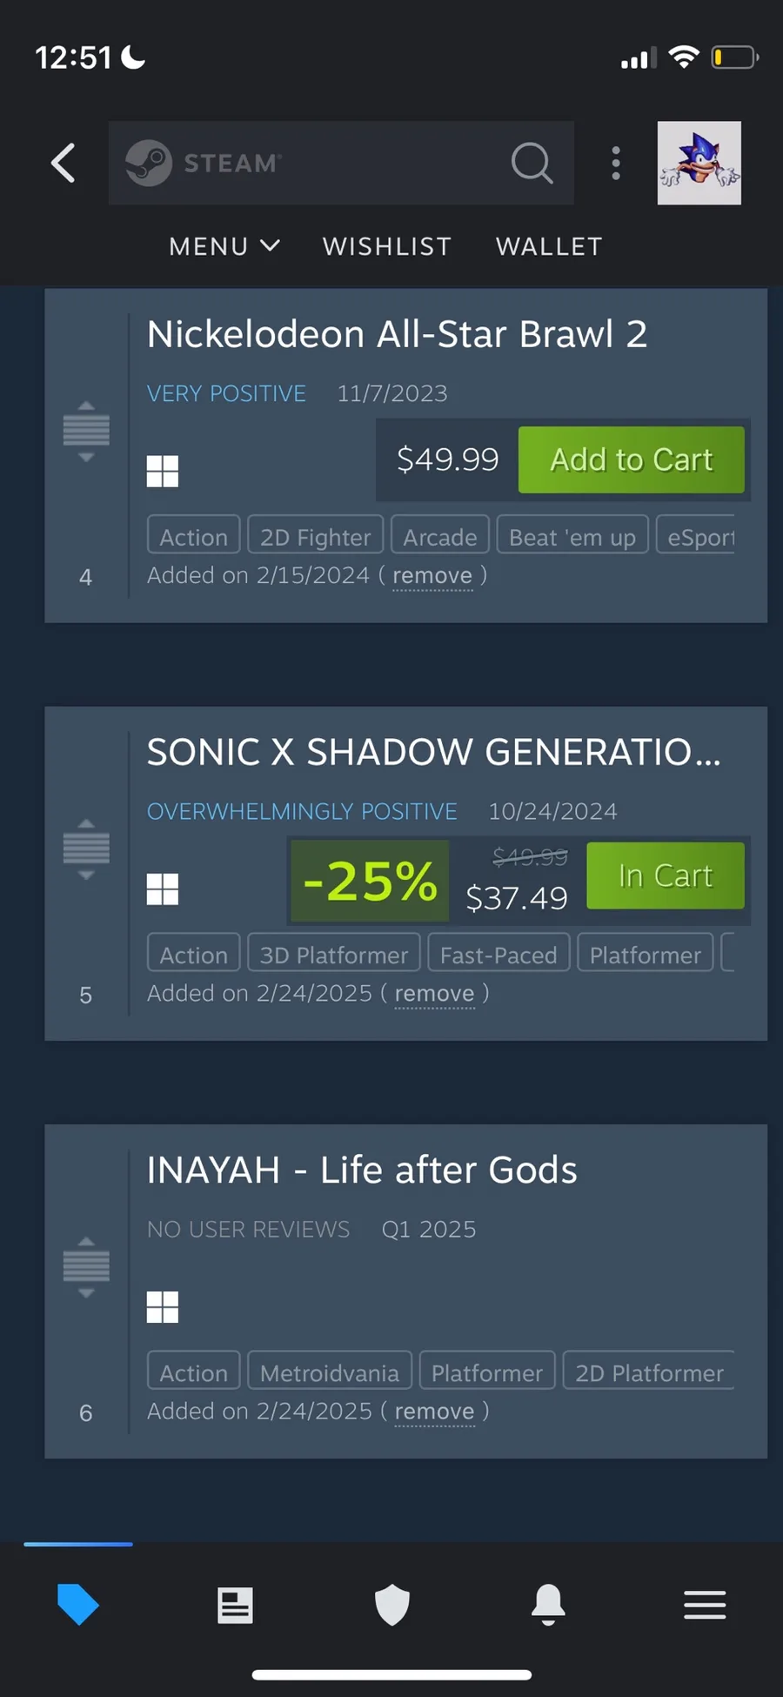Viewport: 783px width, 1697px height.
Task: Expand the MENU dropdown
Action: (x=224, y=246)
